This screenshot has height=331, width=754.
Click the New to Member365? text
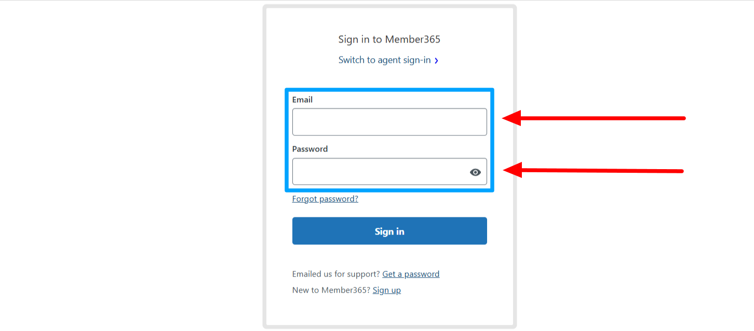[x=331, y=290]
